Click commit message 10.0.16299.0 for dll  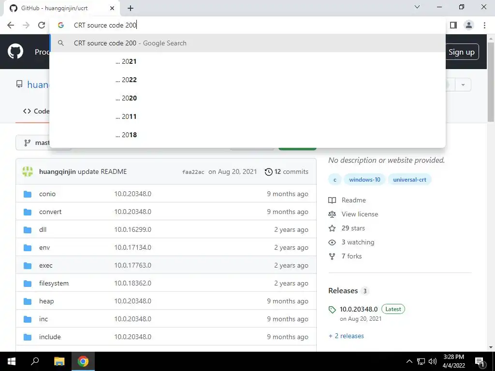pos(132,229)
